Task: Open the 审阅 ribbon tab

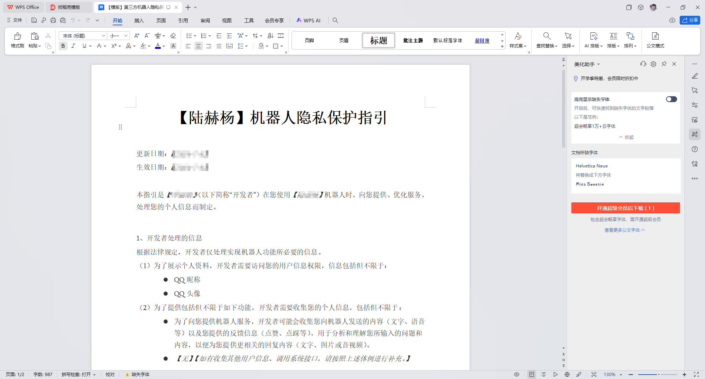Action: [x=205, y=21]
